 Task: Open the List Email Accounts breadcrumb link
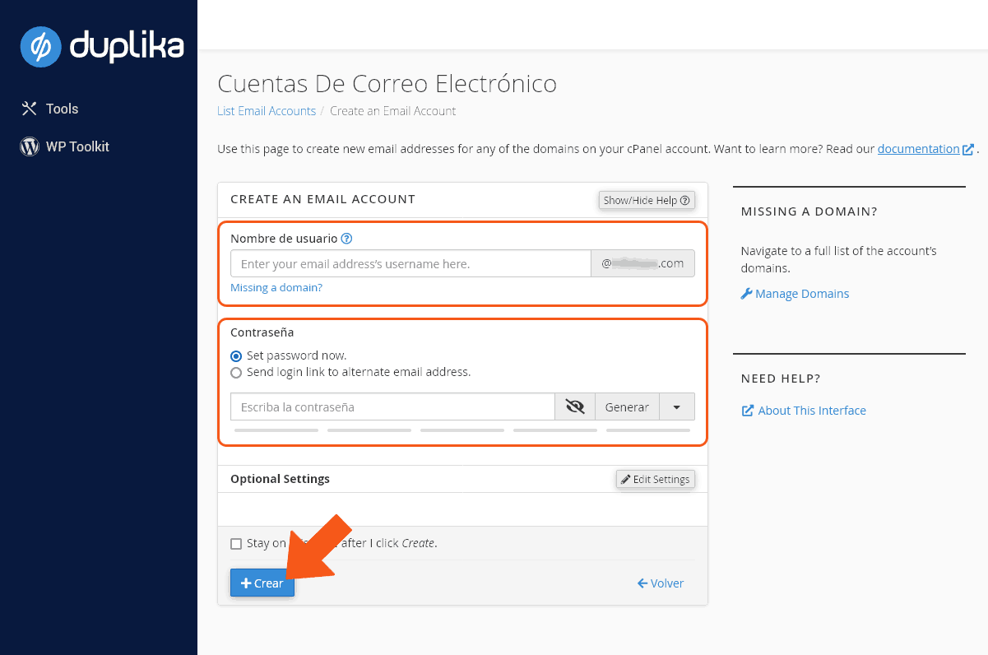(x=266, y=111)
